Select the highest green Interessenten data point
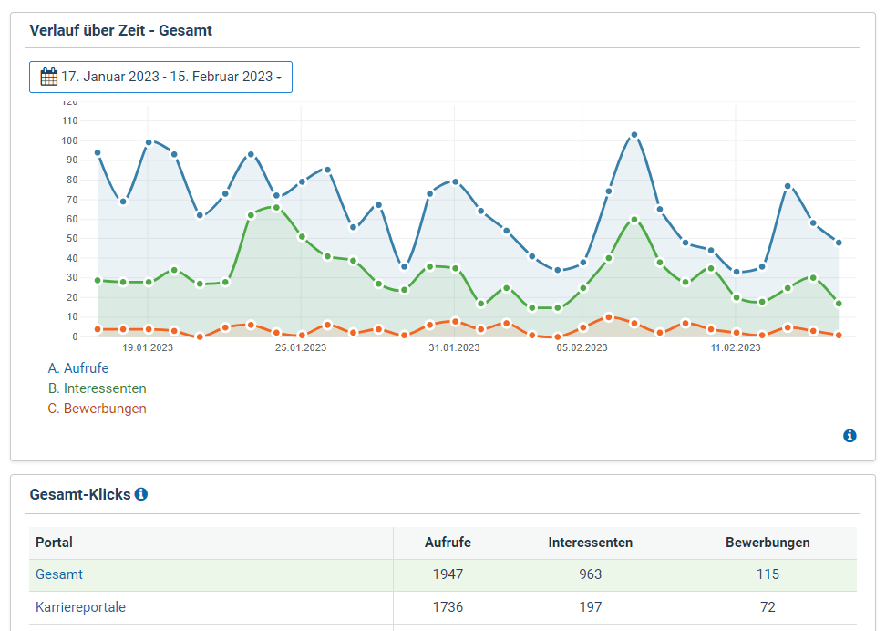 [276, 208]
